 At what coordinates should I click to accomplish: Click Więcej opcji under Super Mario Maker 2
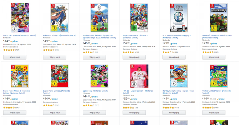[x=15, y=112]
